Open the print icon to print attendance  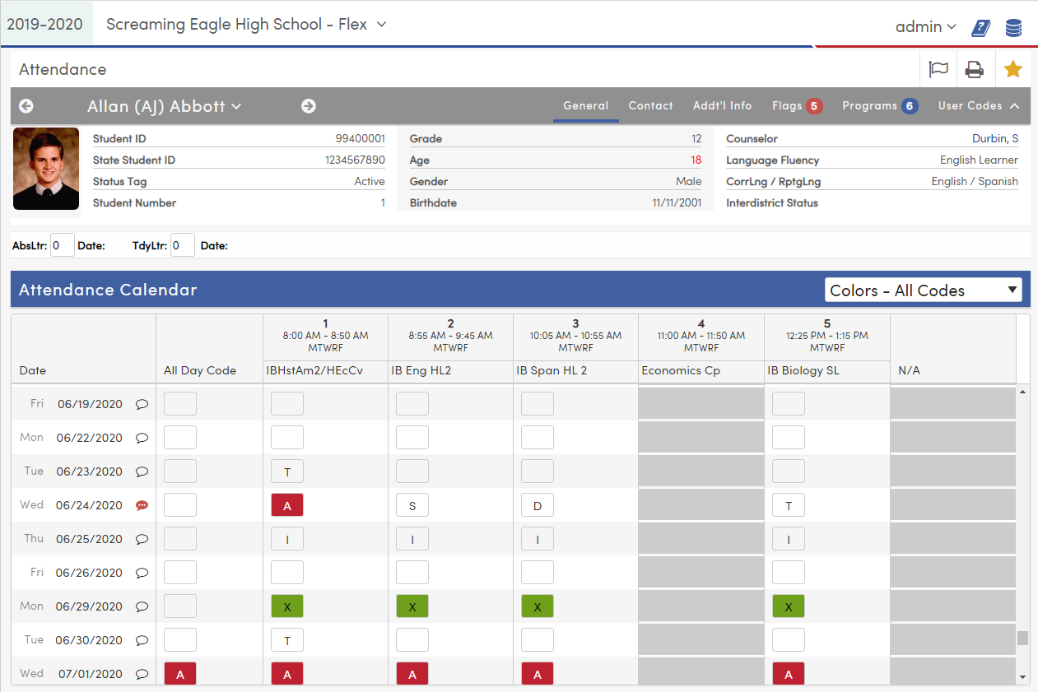975,69
